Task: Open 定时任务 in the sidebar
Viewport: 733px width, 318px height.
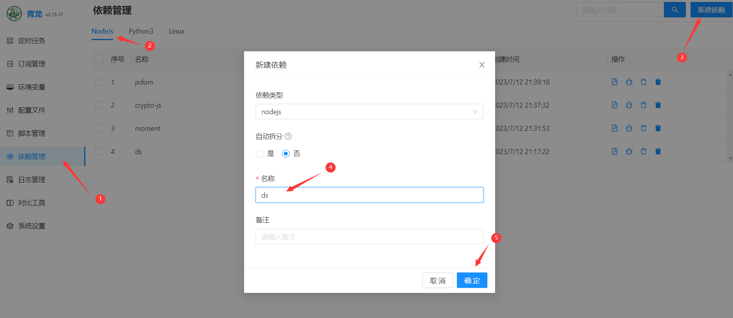Action: pos(32,41)
